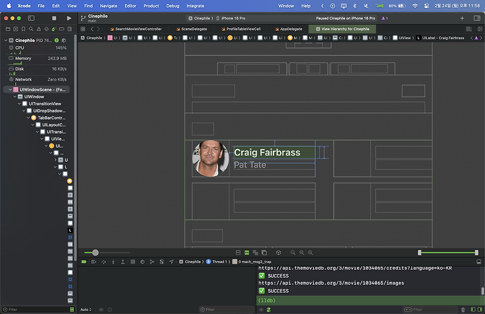Collapse the UITransitionView node
Screen dimensions: 485x314
19,103
